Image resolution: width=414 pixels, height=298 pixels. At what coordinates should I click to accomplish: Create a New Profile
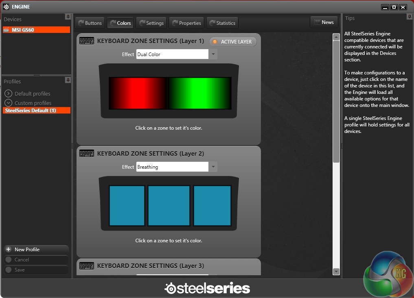tap(37, 250)
